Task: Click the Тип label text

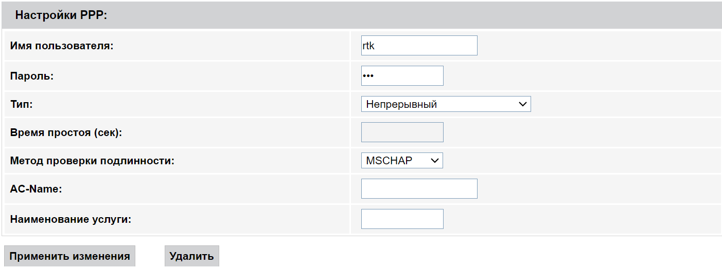Action: click(21, 104)
